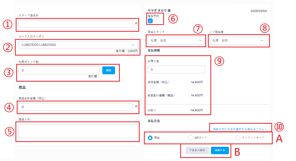Click into the 商品メモ text area
This screenshot has height=161, width=296.
78,131
